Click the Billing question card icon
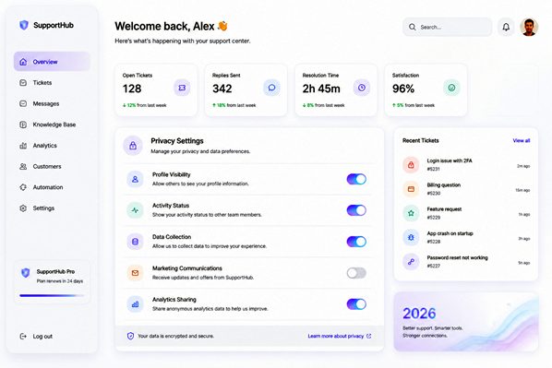Viewport: 552px width, 368px height. tap(411, 189)
